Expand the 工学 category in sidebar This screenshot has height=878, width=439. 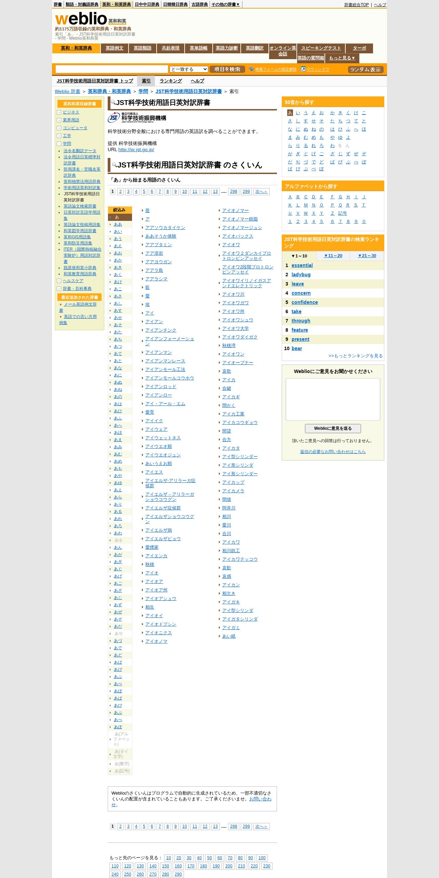pyautogui.click(x=59, y=136)
